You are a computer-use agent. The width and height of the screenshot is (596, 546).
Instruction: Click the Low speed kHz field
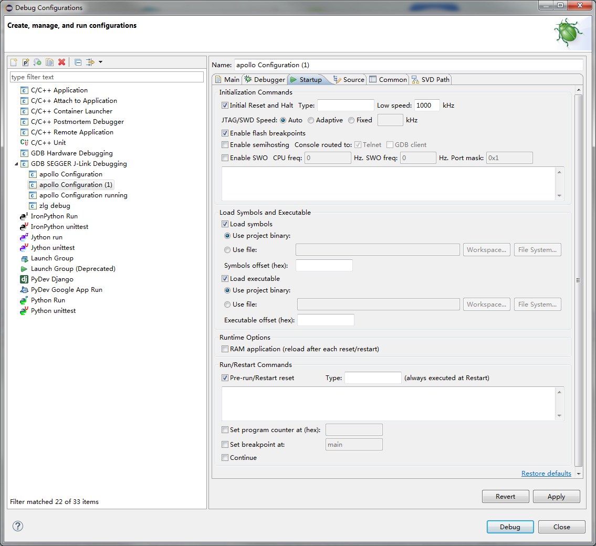pyautogui.click(x=427, y=106)
